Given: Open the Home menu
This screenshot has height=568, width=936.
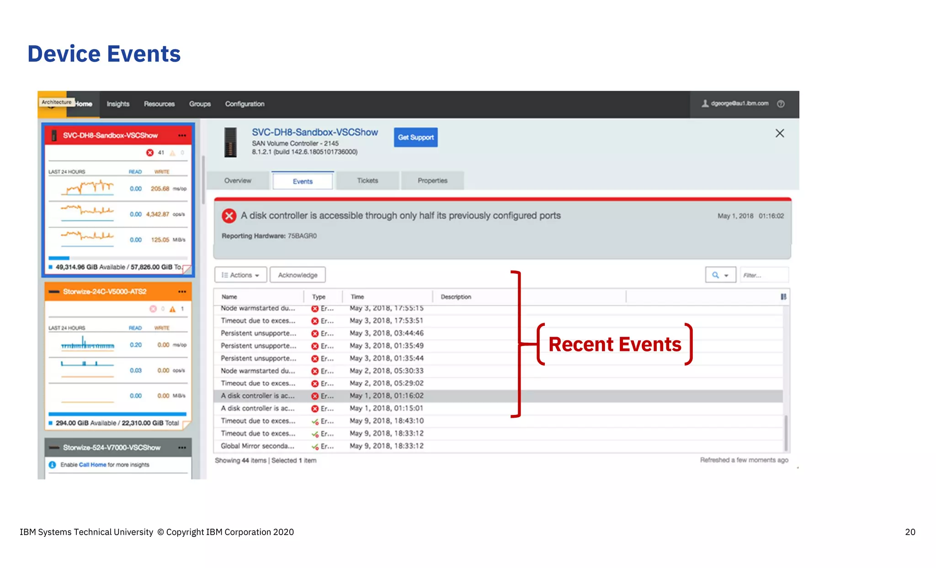Looking at the screenshot, I should pos(84,104).
